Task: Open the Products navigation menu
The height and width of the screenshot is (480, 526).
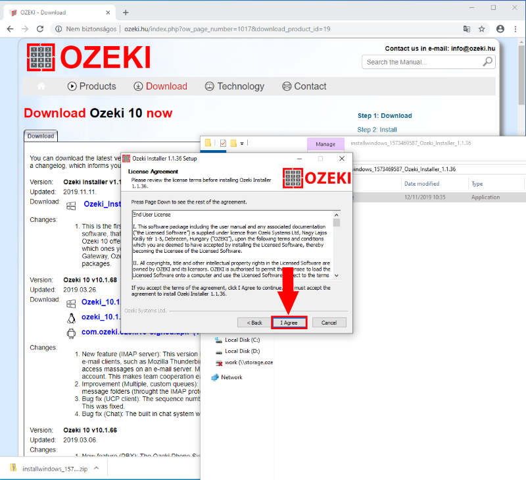Action: click(91, 86)
